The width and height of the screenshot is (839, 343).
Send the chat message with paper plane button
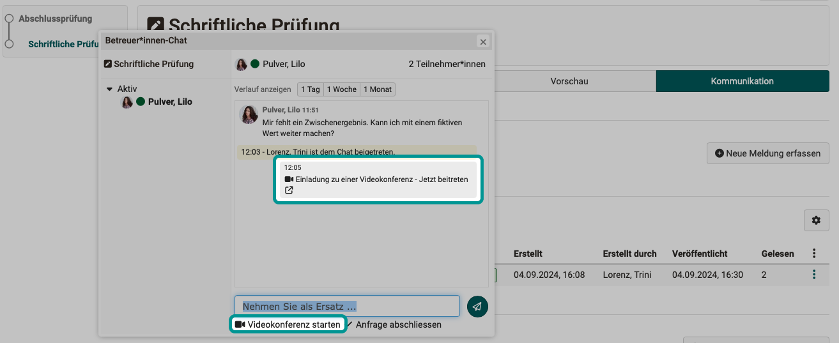coord(477,307)
